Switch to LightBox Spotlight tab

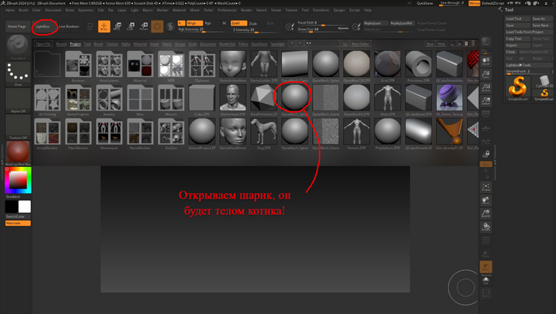pyautogui.click(x=277, y=44)
